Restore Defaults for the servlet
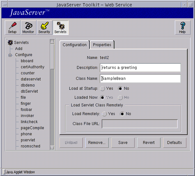195x176 pixels. click(175, 143)
